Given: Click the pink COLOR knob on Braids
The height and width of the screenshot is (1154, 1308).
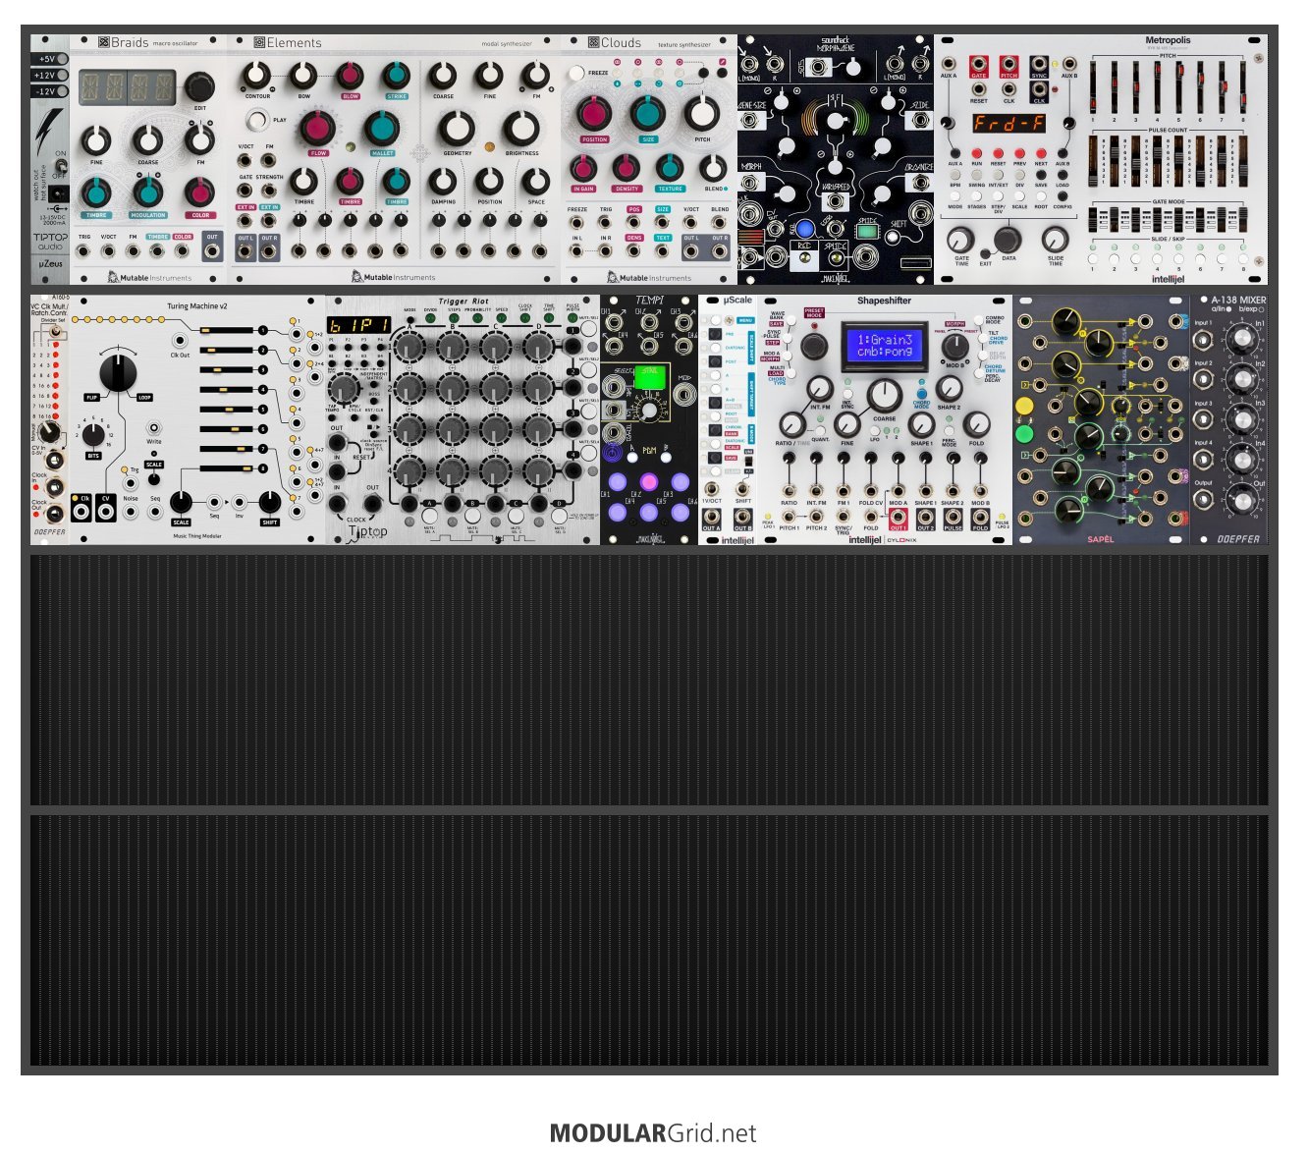Looking at the screenshot, I should tap(199, 192).
